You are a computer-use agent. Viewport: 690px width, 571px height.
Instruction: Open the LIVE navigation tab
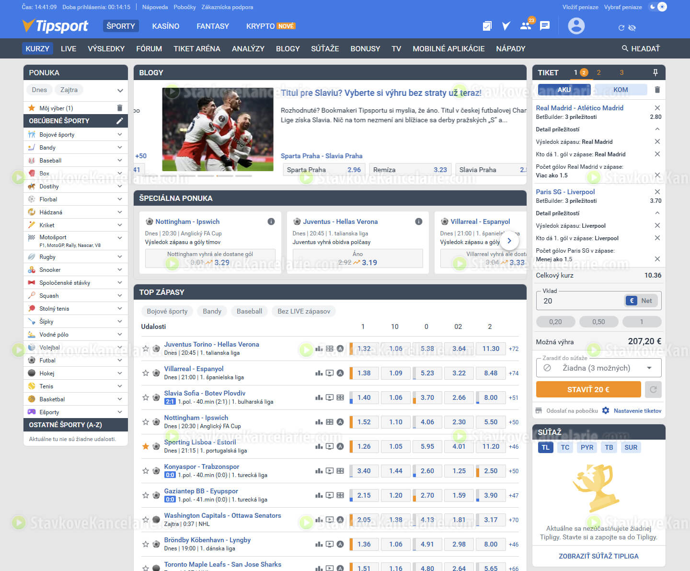pos(69,48)
